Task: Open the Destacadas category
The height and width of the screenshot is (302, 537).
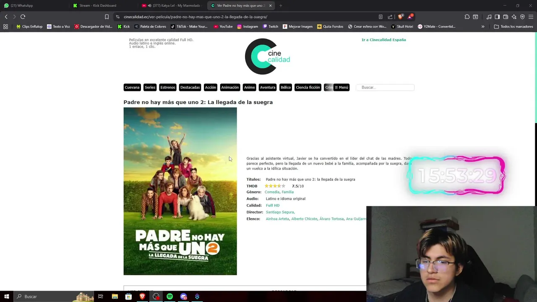Action: [x=190, y=87]
